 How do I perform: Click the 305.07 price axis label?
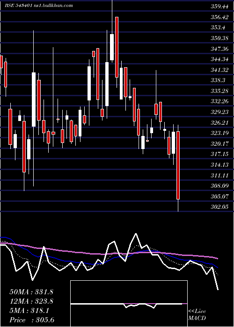coord(219,197)
